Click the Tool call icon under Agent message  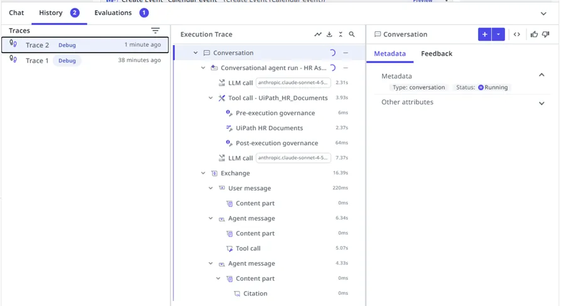pyautogui.click(x=229, y=248)
